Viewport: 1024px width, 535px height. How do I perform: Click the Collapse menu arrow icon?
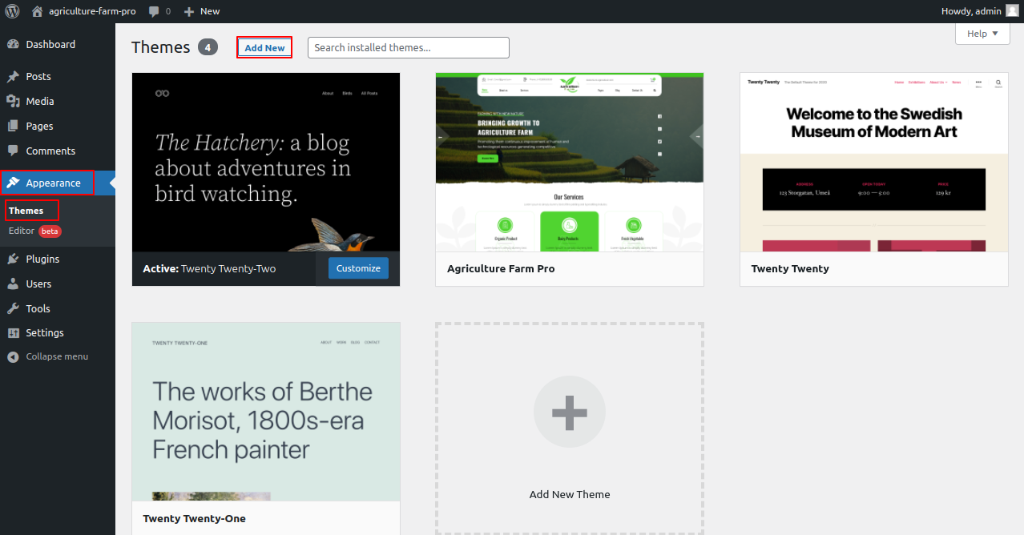13,356
